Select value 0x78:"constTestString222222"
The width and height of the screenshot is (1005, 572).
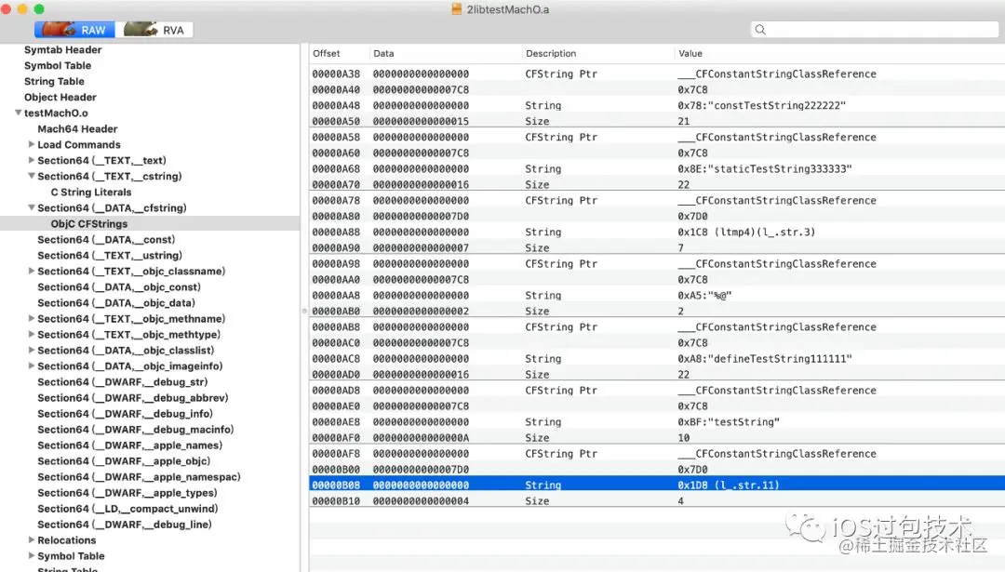coord(761,105)
